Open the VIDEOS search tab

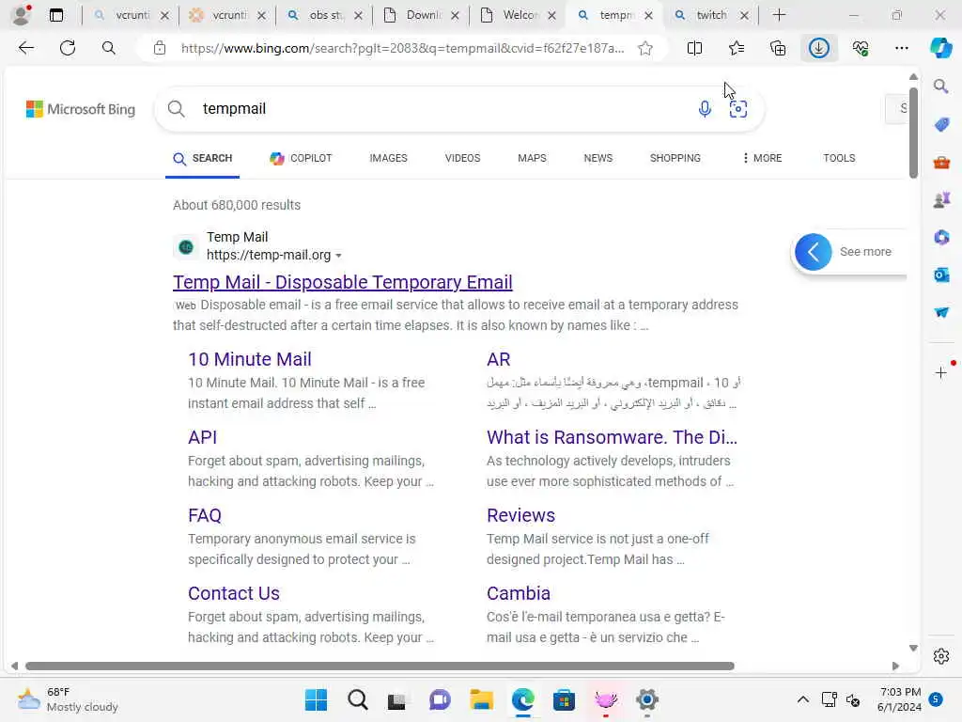click(x=462, y=158)
